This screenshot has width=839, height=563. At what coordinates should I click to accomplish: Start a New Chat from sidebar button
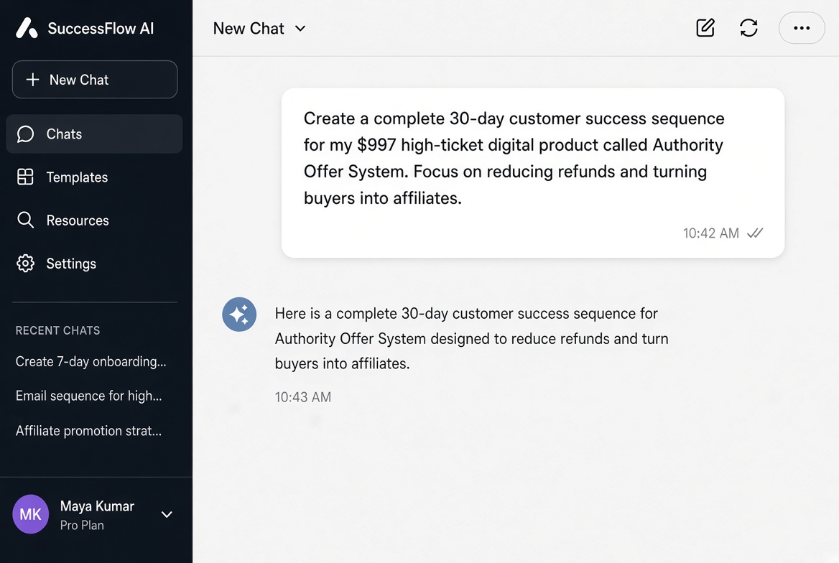[x=95, y=80]
